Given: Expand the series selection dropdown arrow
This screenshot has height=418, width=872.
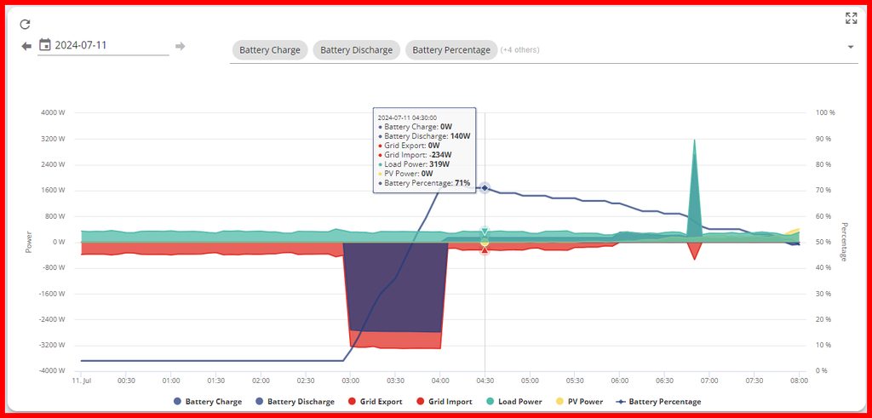Looking at the screenshot, I should (850, 48).
